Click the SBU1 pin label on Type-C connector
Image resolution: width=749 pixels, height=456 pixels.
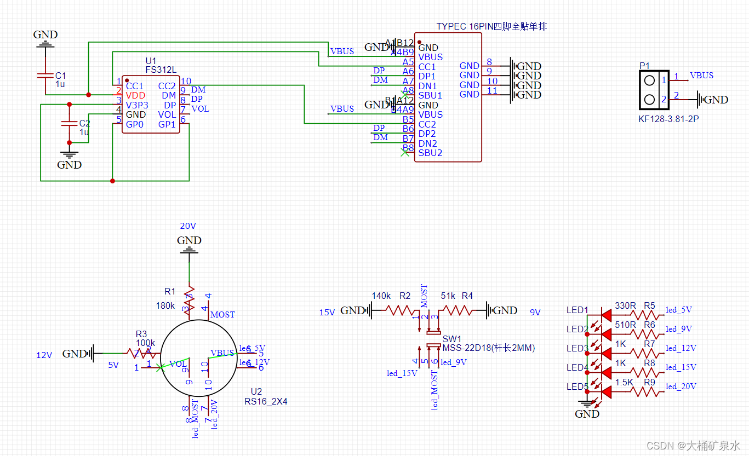[430, 95]
